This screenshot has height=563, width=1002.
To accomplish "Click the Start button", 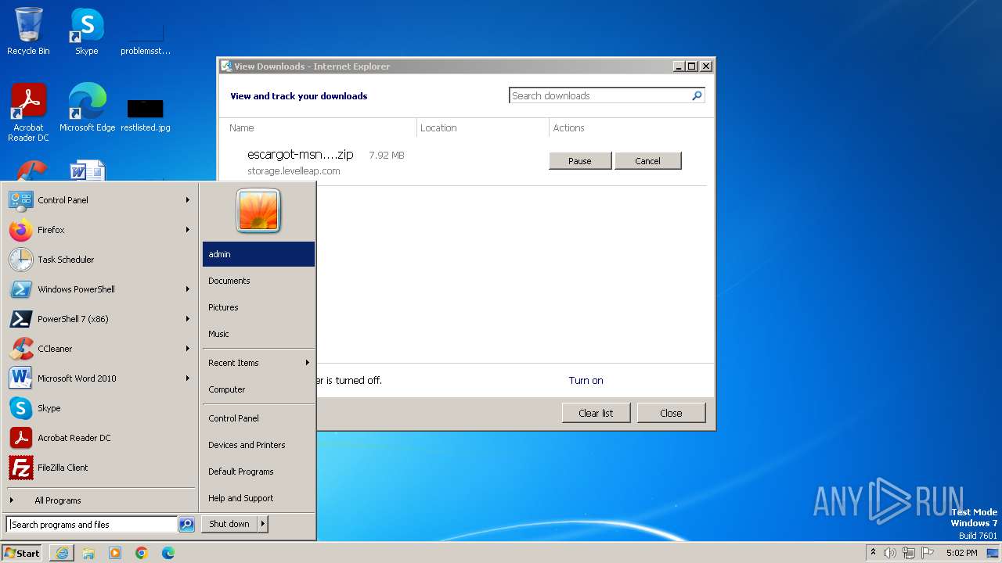I will coord(22,553).
